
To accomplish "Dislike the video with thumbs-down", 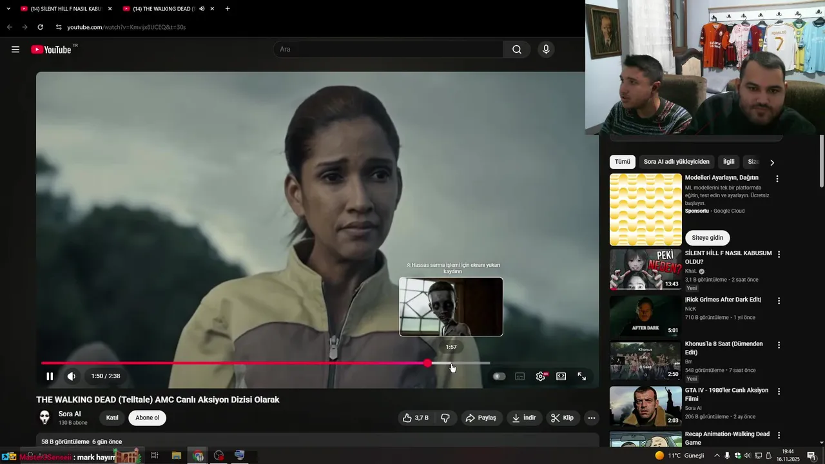I will click(x=445, y=418).
